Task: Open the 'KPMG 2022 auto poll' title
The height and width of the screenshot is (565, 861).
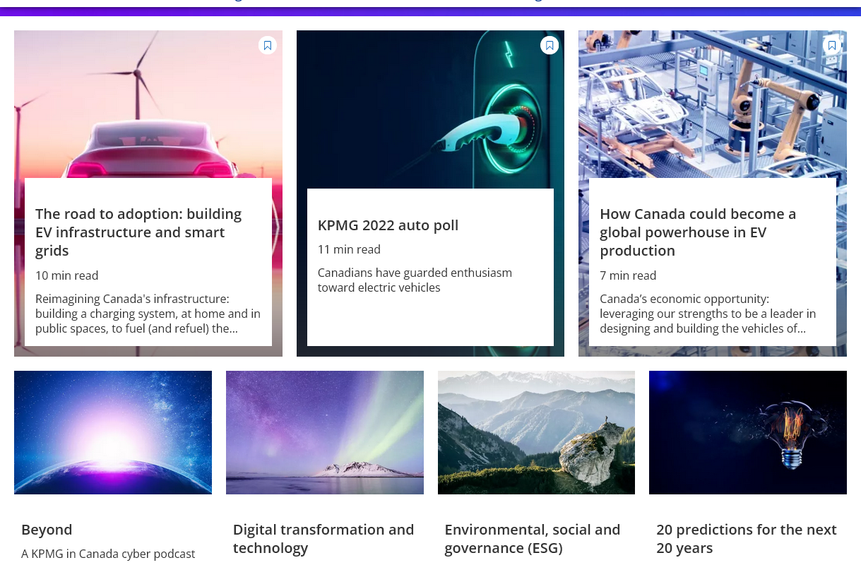Action: point(388,225)
